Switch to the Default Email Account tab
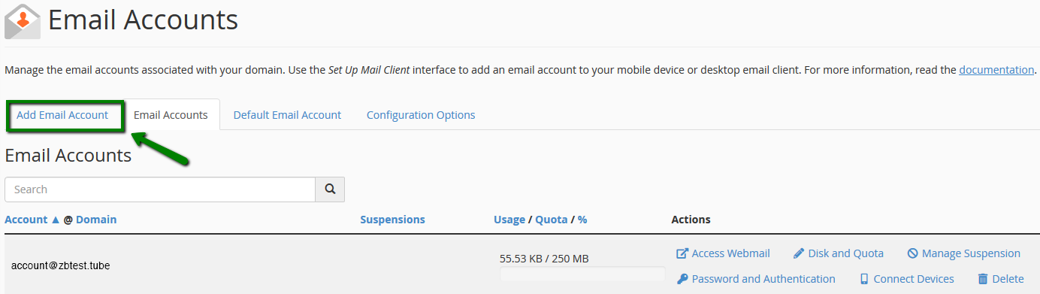Screen dimensions: 1040x294 [287, 115]
